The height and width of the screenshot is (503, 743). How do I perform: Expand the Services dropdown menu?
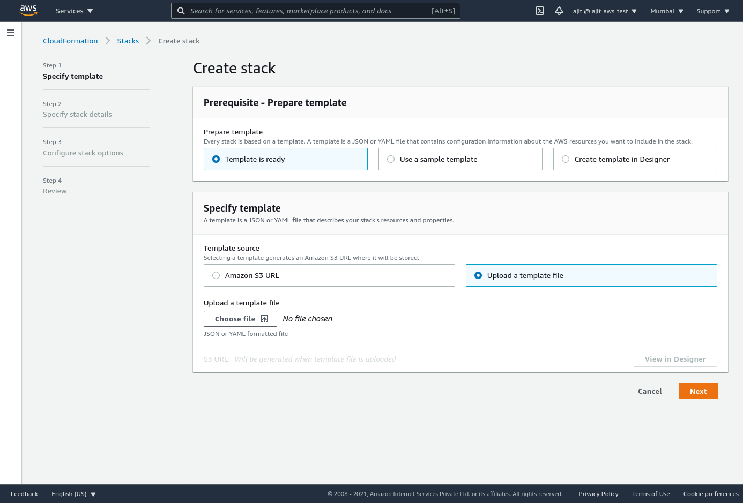[74, 11]
